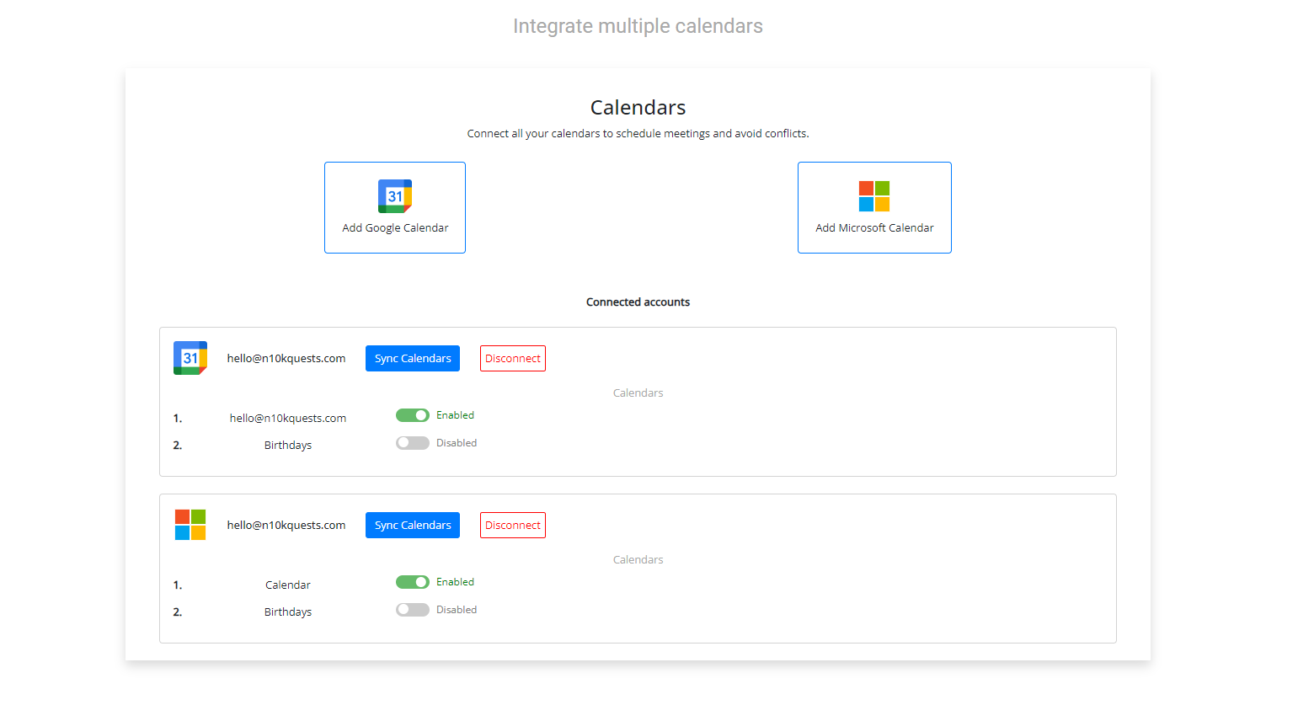Click Enabled label beside Microsoft Calendar
Screen dimensions: 1314x705
(455, 582)
